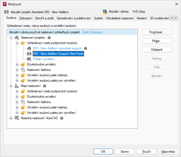181x157 pixels.
Task: Click info icon beside Moje nastavení
Action: pyautogui.click(x=45, y=86)
